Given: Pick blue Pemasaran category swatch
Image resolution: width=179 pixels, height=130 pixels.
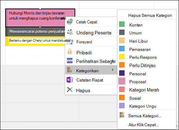Looking at the screenshot, I should (122, 48).
